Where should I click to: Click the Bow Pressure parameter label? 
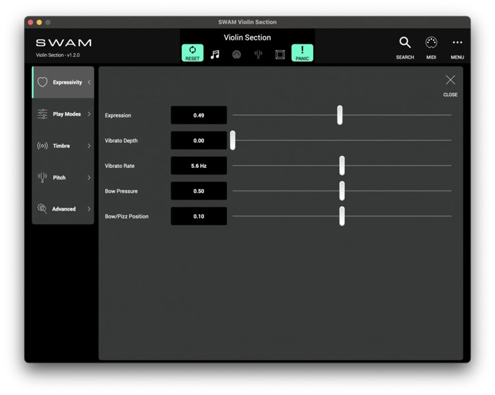[121, 191]
